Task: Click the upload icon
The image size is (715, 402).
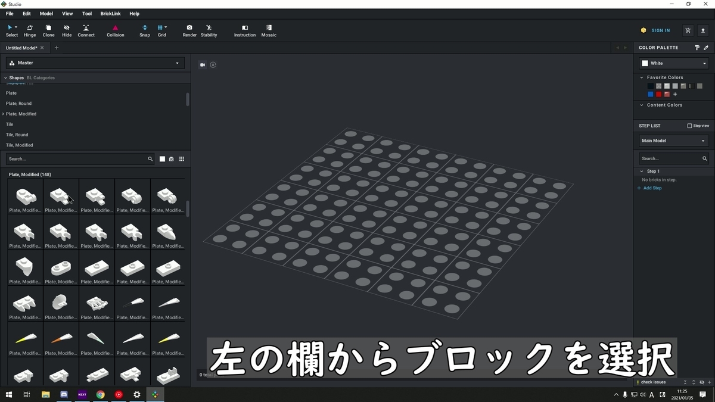Action: (x=703, y=30)
